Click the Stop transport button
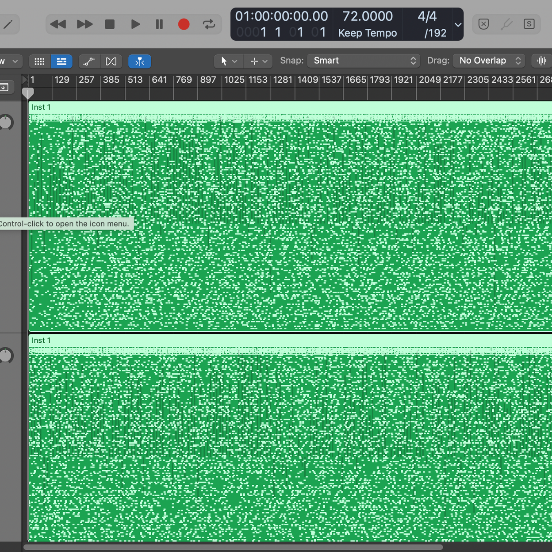552x552 pixels. point(110,24)
